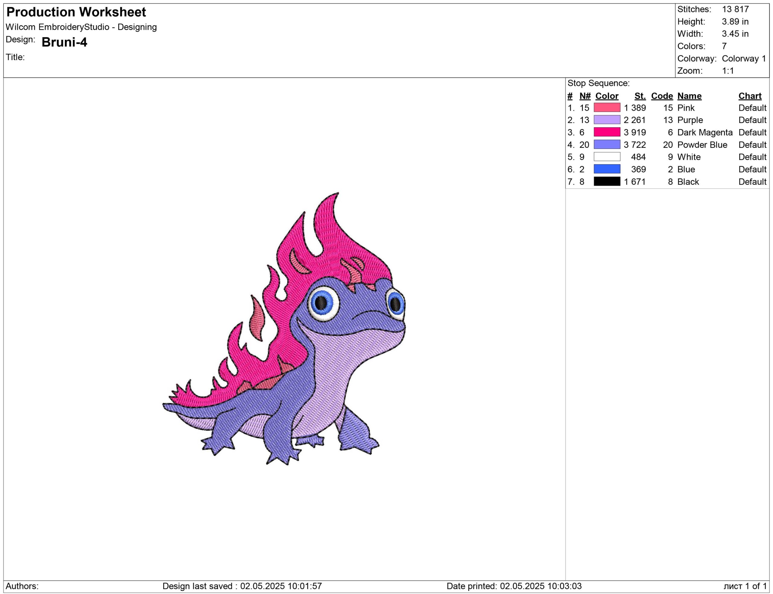
Task: Click the Name column header
Action: click(689, 96)
